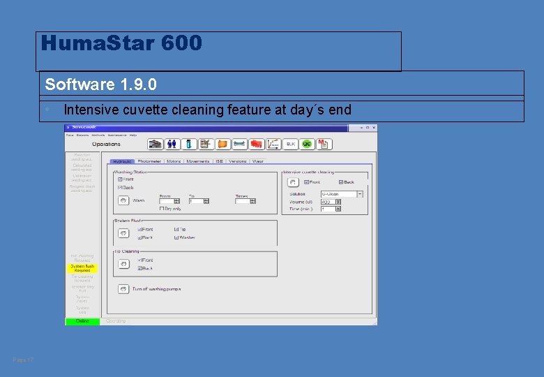Open the Reports menu
This screenshot has width=544, height=377.
[82, 135]
